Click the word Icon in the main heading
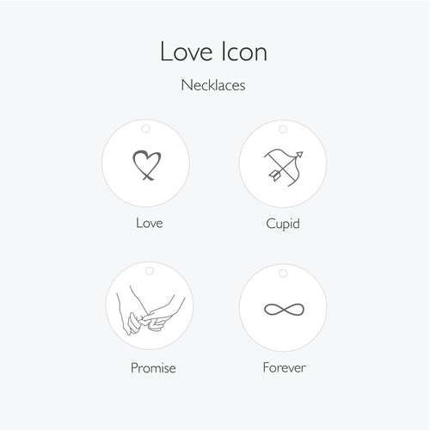Viewport: 430px width, 430px height. click(244, 52)
